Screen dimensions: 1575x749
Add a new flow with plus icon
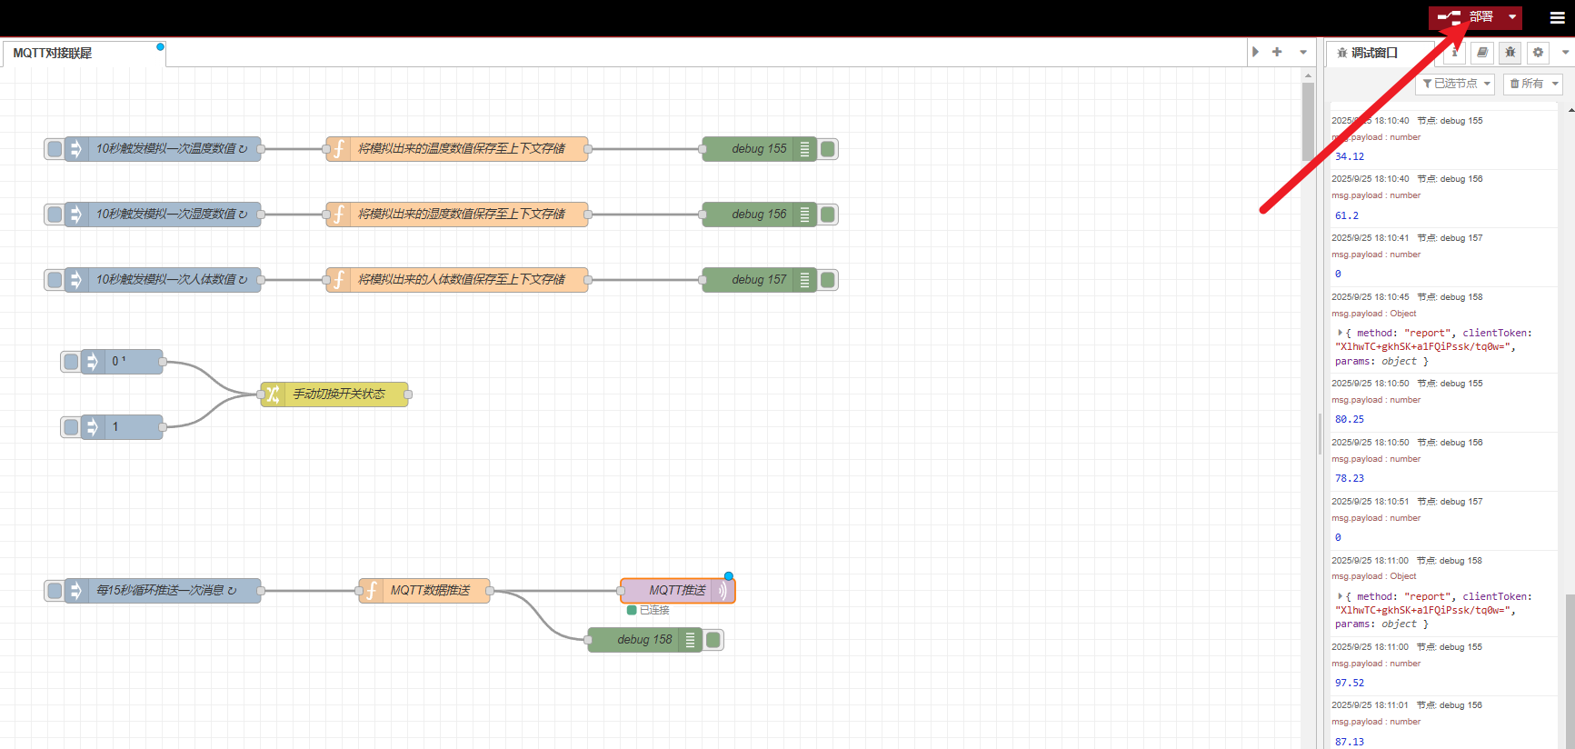click(x=1277, y=52)
